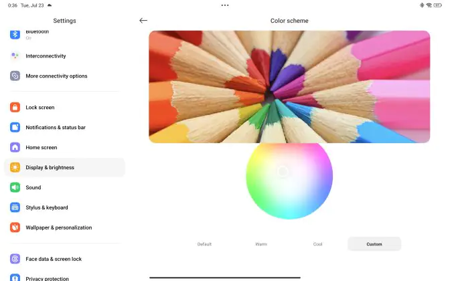The image size is (450, 281).
Task: Open Notifications & status bar icon
Action: pyautogui.click(x=15, y=127)
